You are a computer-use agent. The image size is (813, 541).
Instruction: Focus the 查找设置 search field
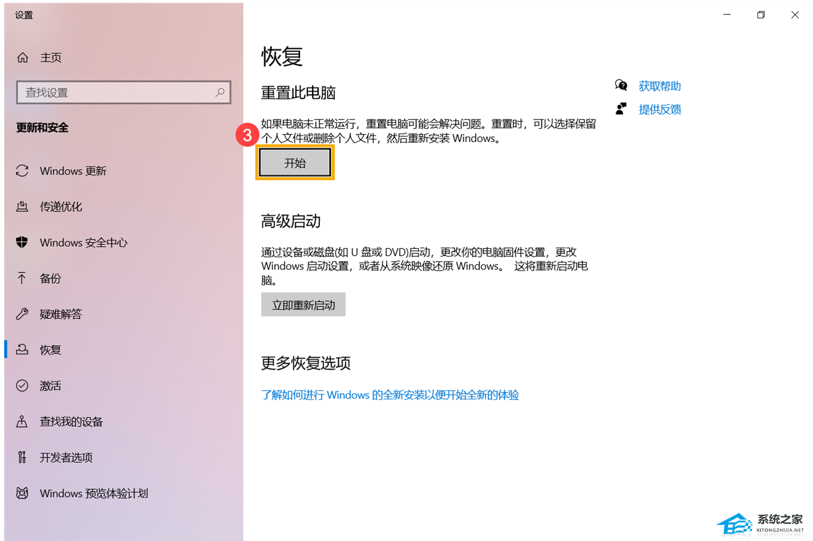(124, 93)
